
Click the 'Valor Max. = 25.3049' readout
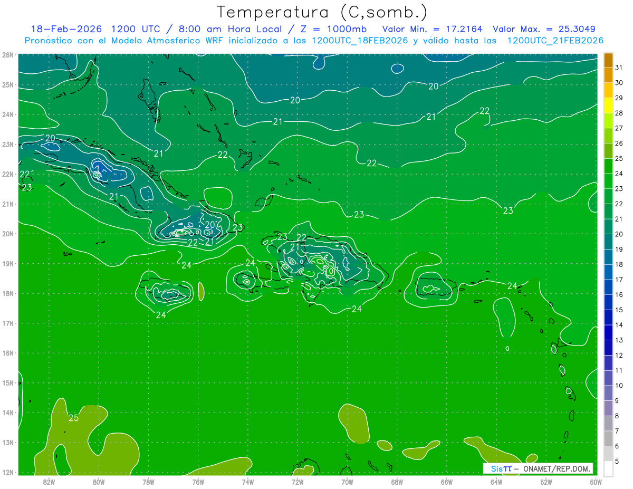[544, 29]
